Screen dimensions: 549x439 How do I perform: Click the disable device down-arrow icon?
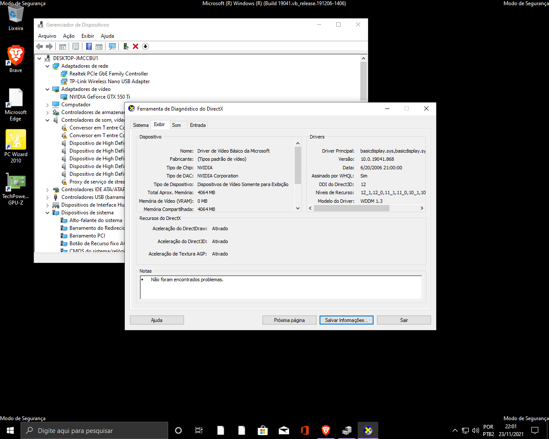tap(145, 46)
